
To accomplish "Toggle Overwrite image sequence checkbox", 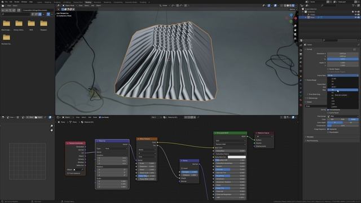I will pyautogui.click(x=328, y=129).
